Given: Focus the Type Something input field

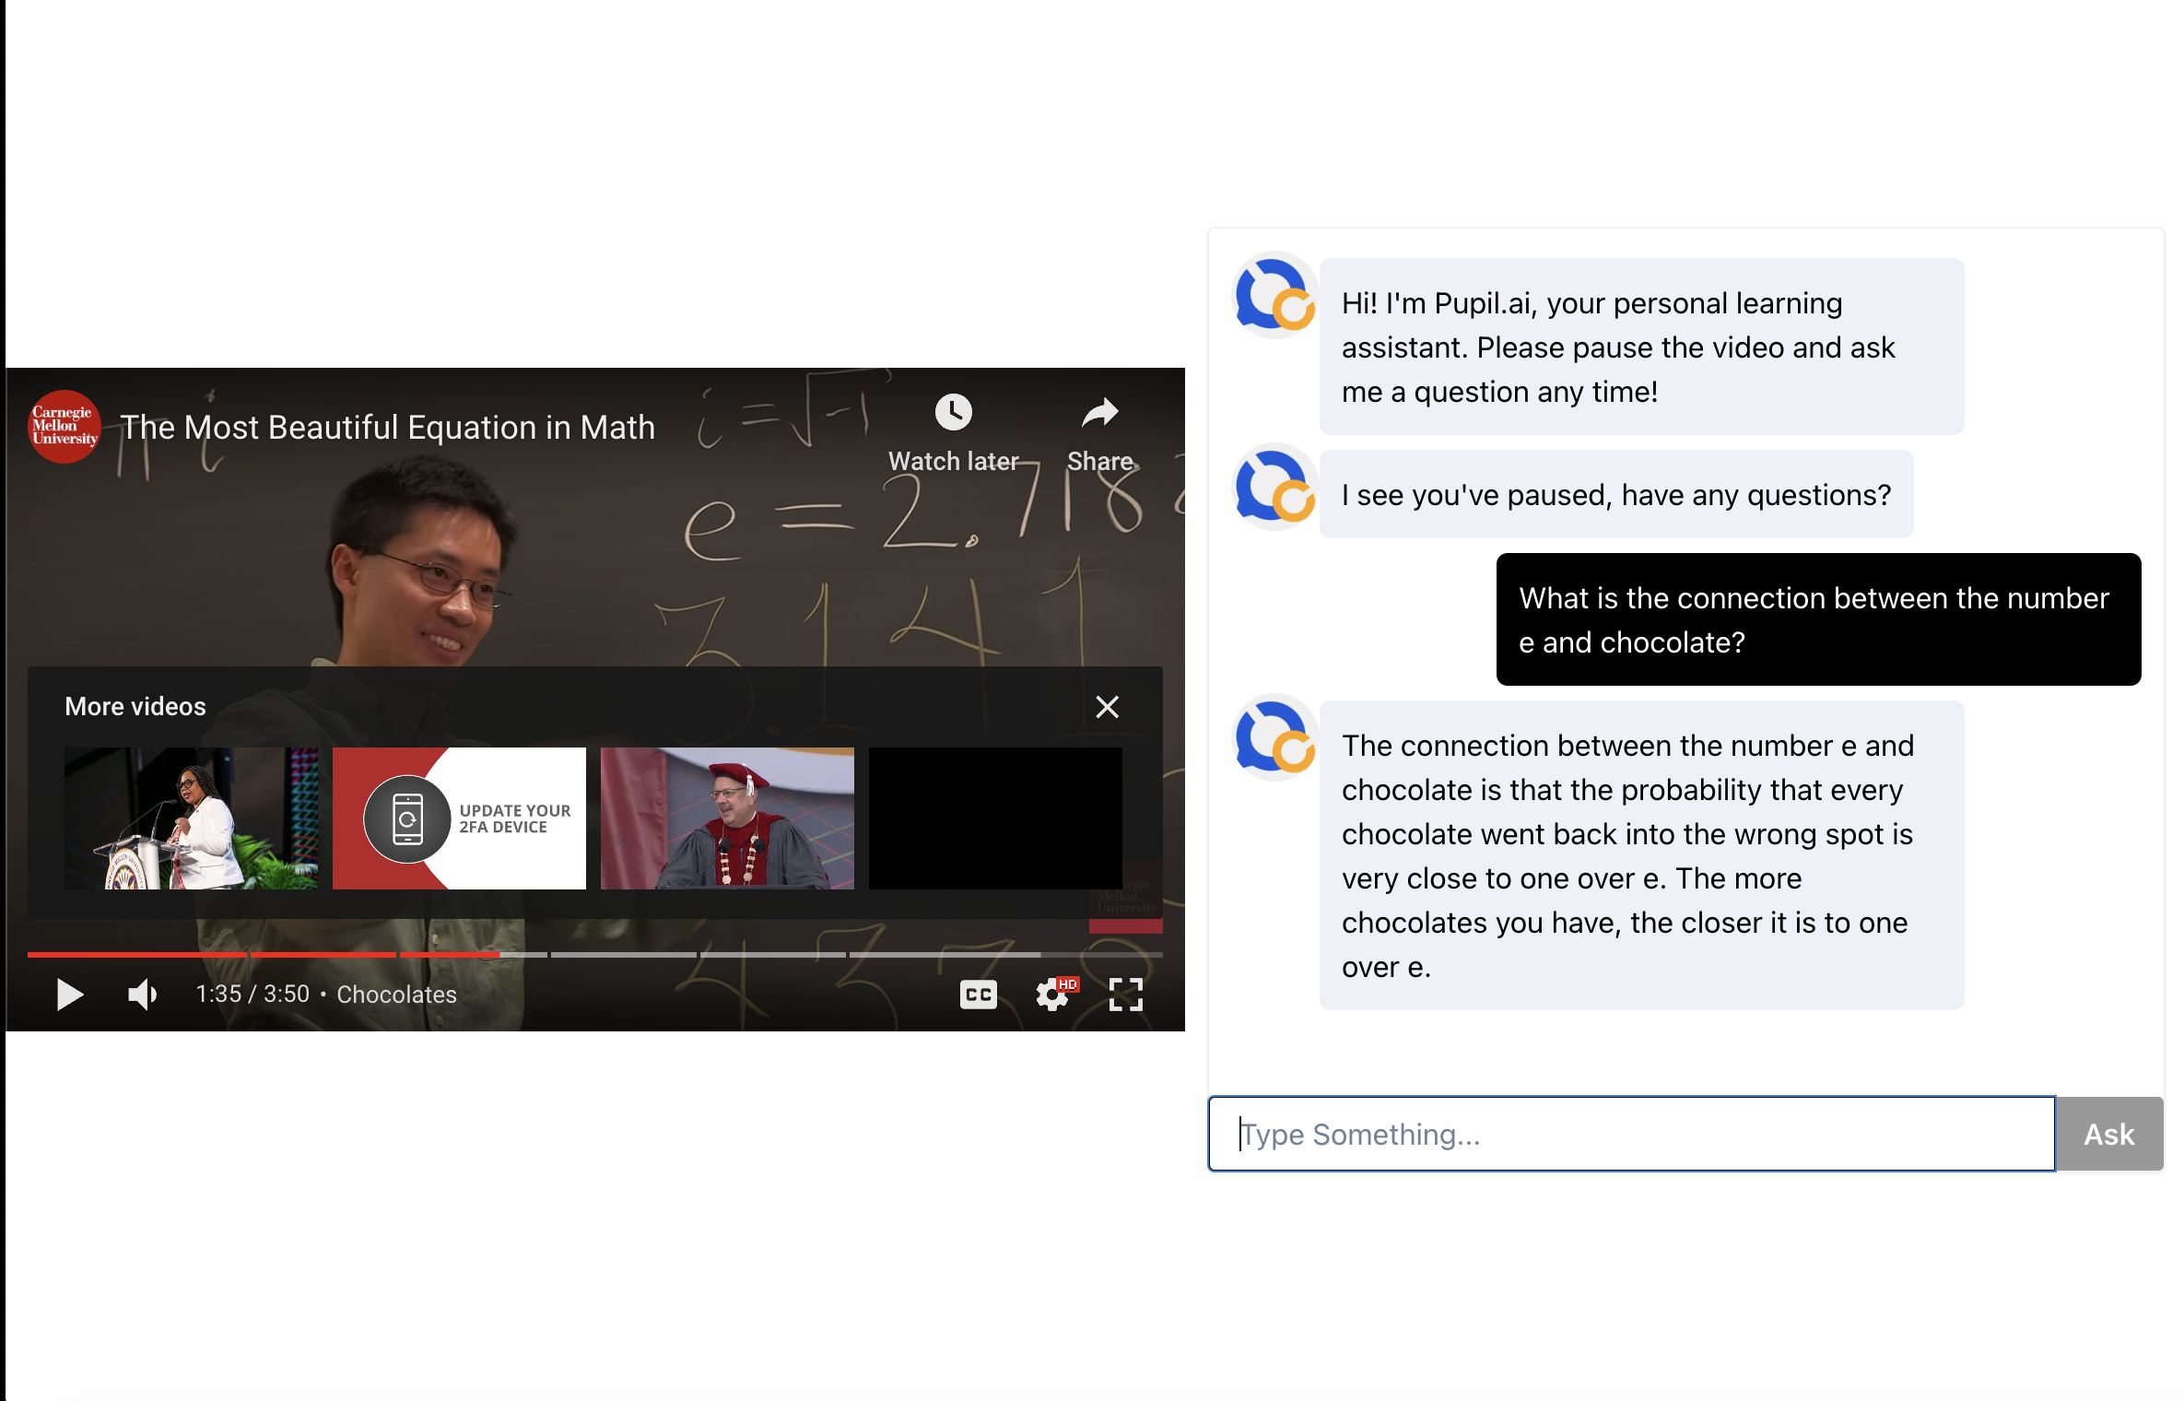Looking at the screenshot, I should coord(1631,1134).
